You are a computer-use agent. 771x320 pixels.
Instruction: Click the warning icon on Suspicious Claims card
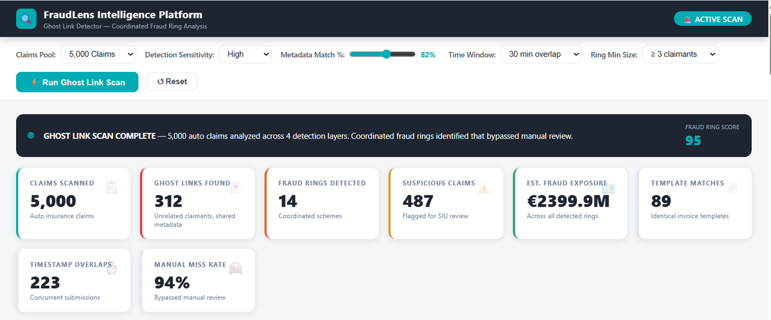tap(484, 187)
